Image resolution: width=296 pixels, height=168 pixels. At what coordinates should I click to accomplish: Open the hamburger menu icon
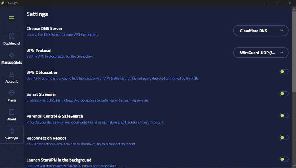point(12,18)
